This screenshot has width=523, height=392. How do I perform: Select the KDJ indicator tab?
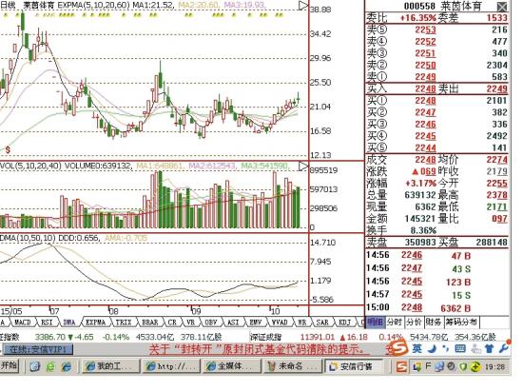344,323
